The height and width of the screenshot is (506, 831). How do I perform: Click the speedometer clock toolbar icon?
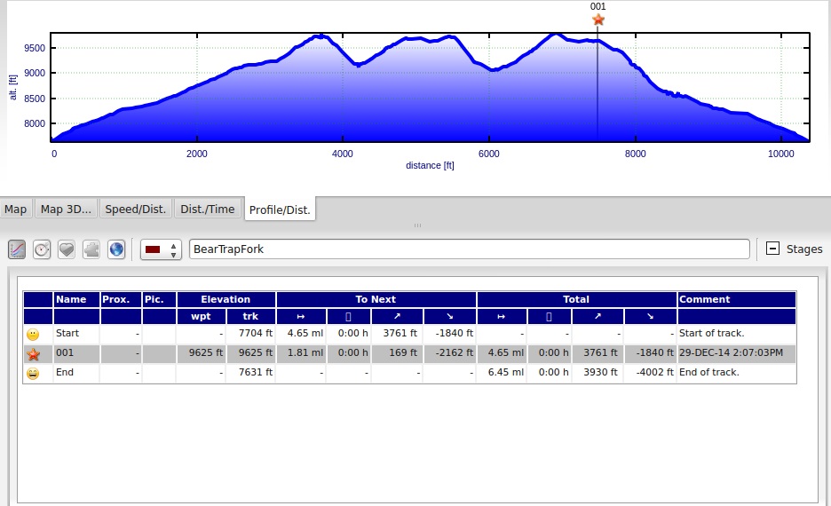[42, 249]
